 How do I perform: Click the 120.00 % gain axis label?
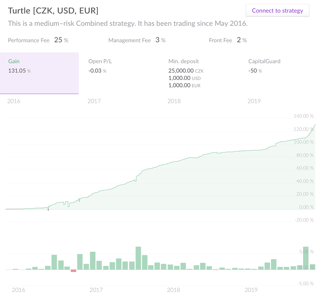303,129
